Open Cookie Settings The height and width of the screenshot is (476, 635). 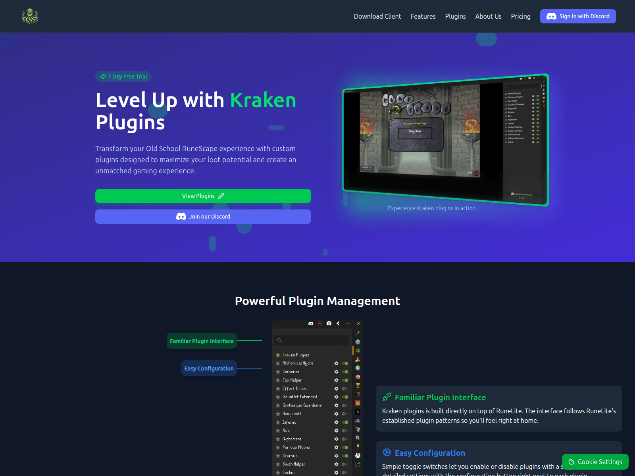click(x=595, y=462)
